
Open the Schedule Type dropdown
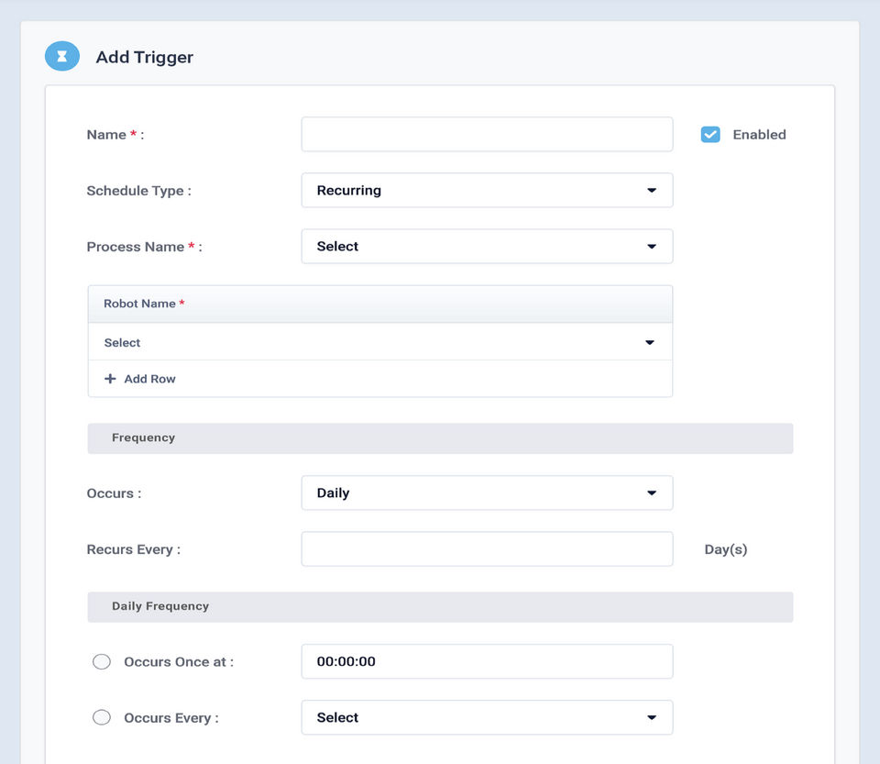click(486, 191)
